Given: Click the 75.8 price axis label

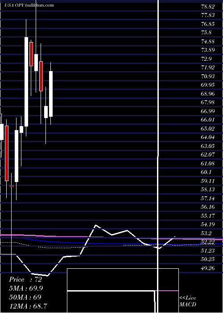Looking at the screenshot, I should pos(206,33).
